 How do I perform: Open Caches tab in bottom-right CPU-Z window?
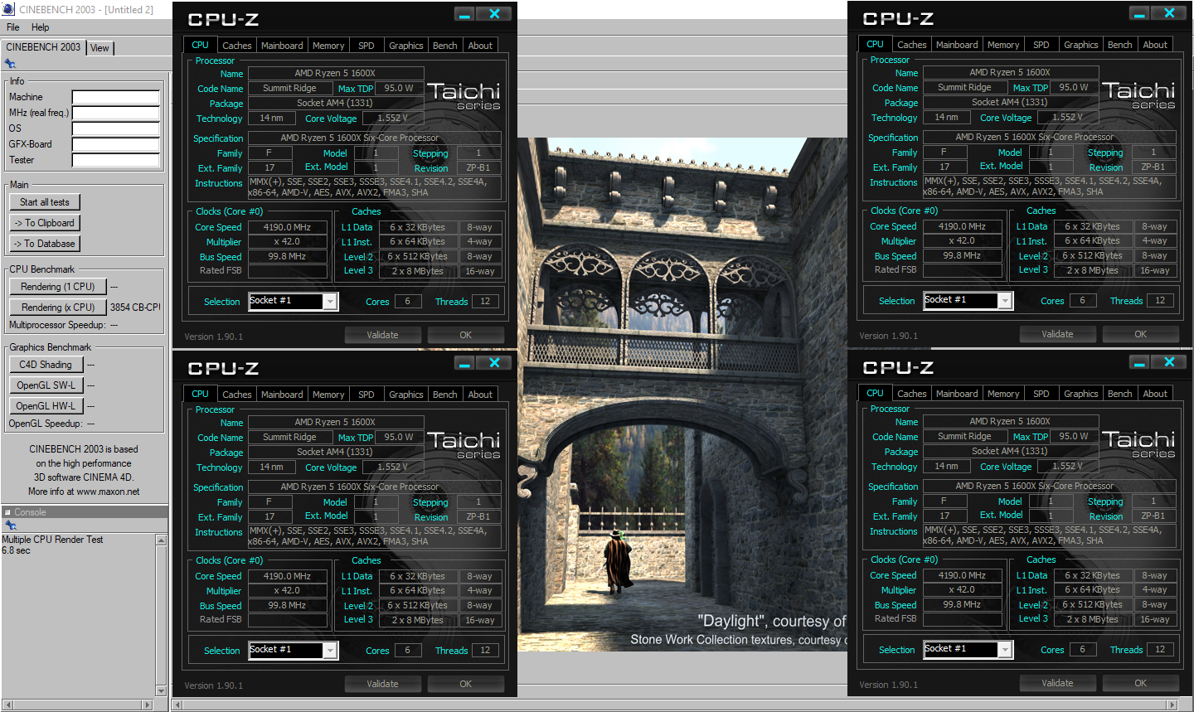[x=911, y=394]
